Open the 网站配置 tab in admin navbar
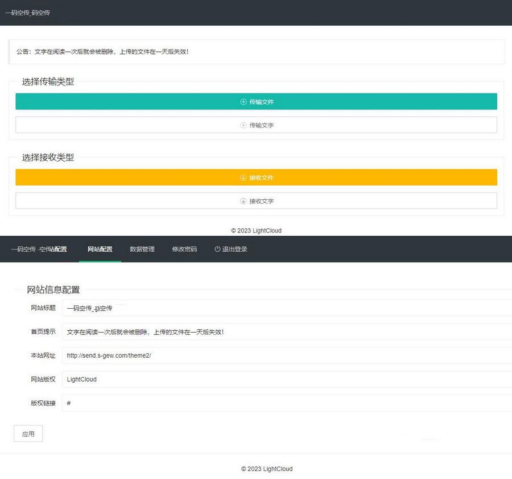This screenshot has width=512, height=479. [x=100, y=249]
